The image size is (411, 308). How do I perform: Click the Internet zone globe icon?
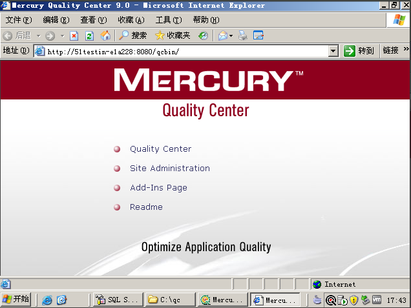[x=317, y=284]
